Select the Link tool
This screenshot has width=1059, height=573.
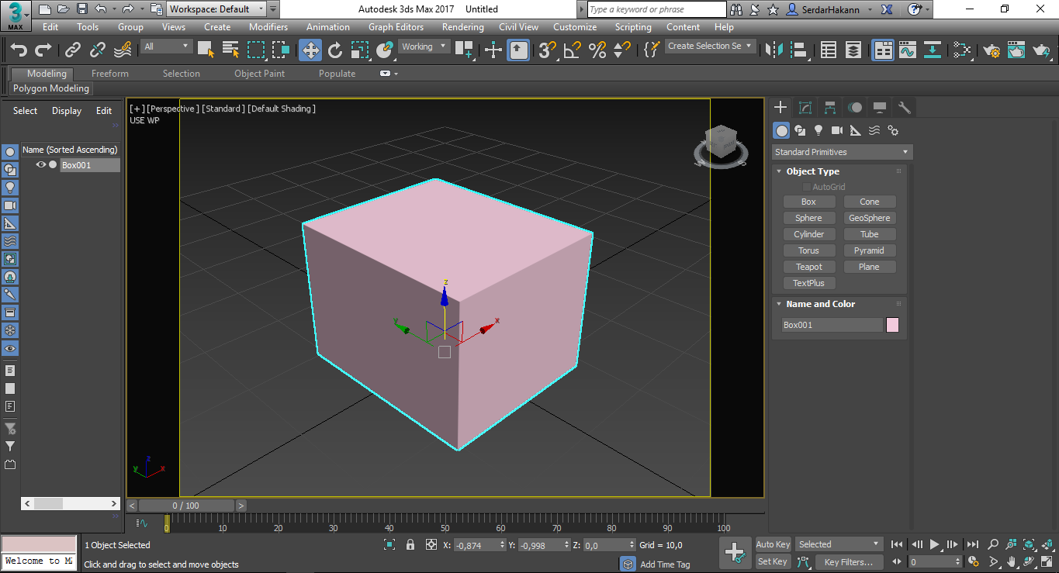pyautogui.click(x=73, y=50)
